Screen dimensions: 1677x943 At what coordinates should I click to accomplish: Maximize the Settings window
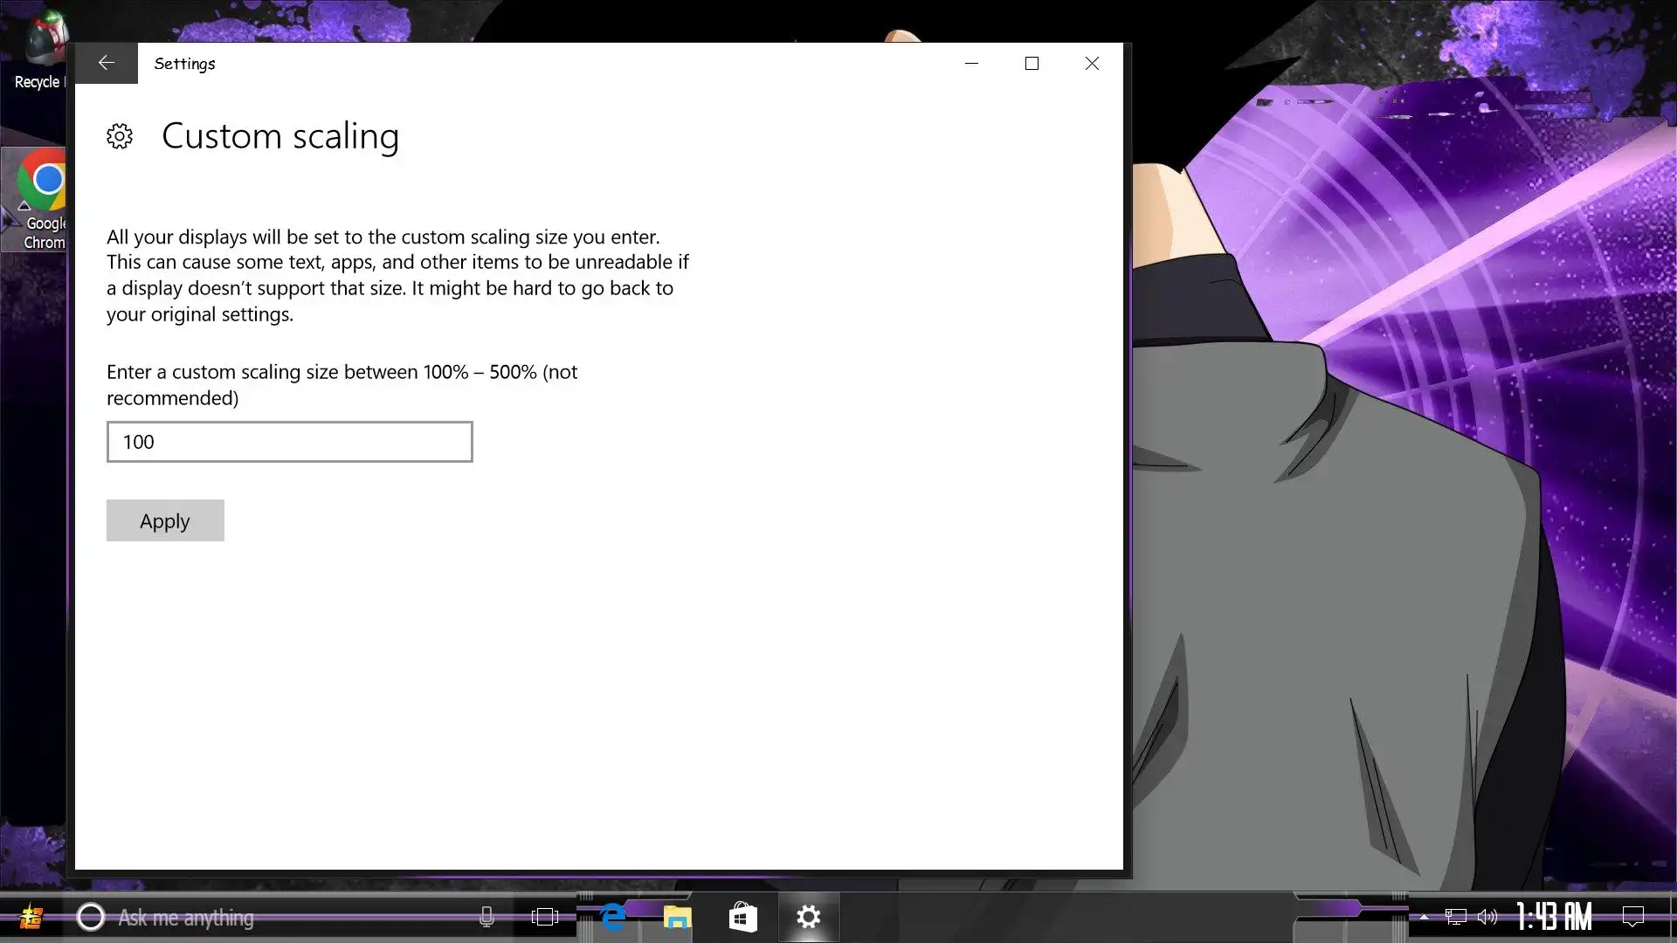(x=1032, y=63)
